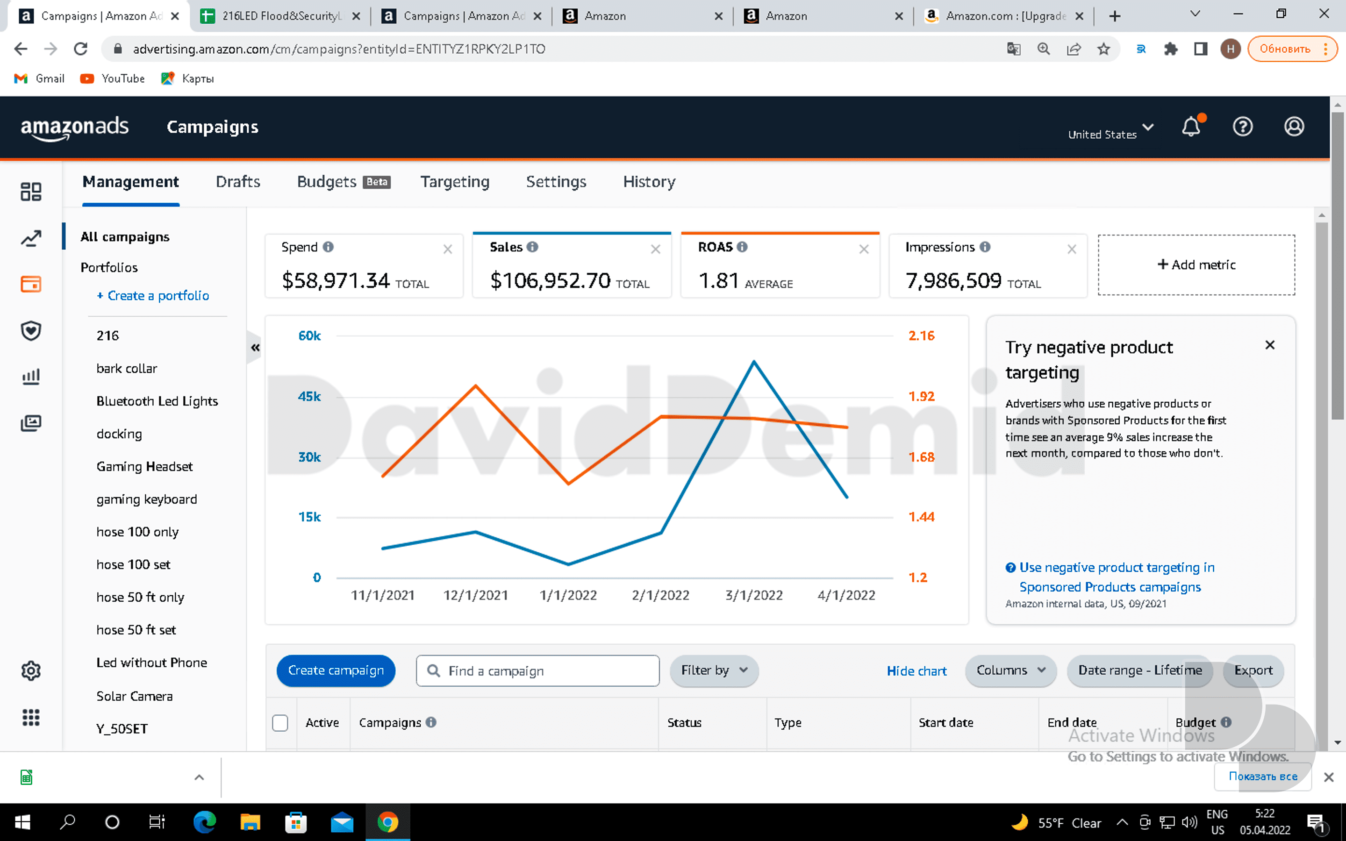Click the info icon beside Budget column

tap(1226, 722)
